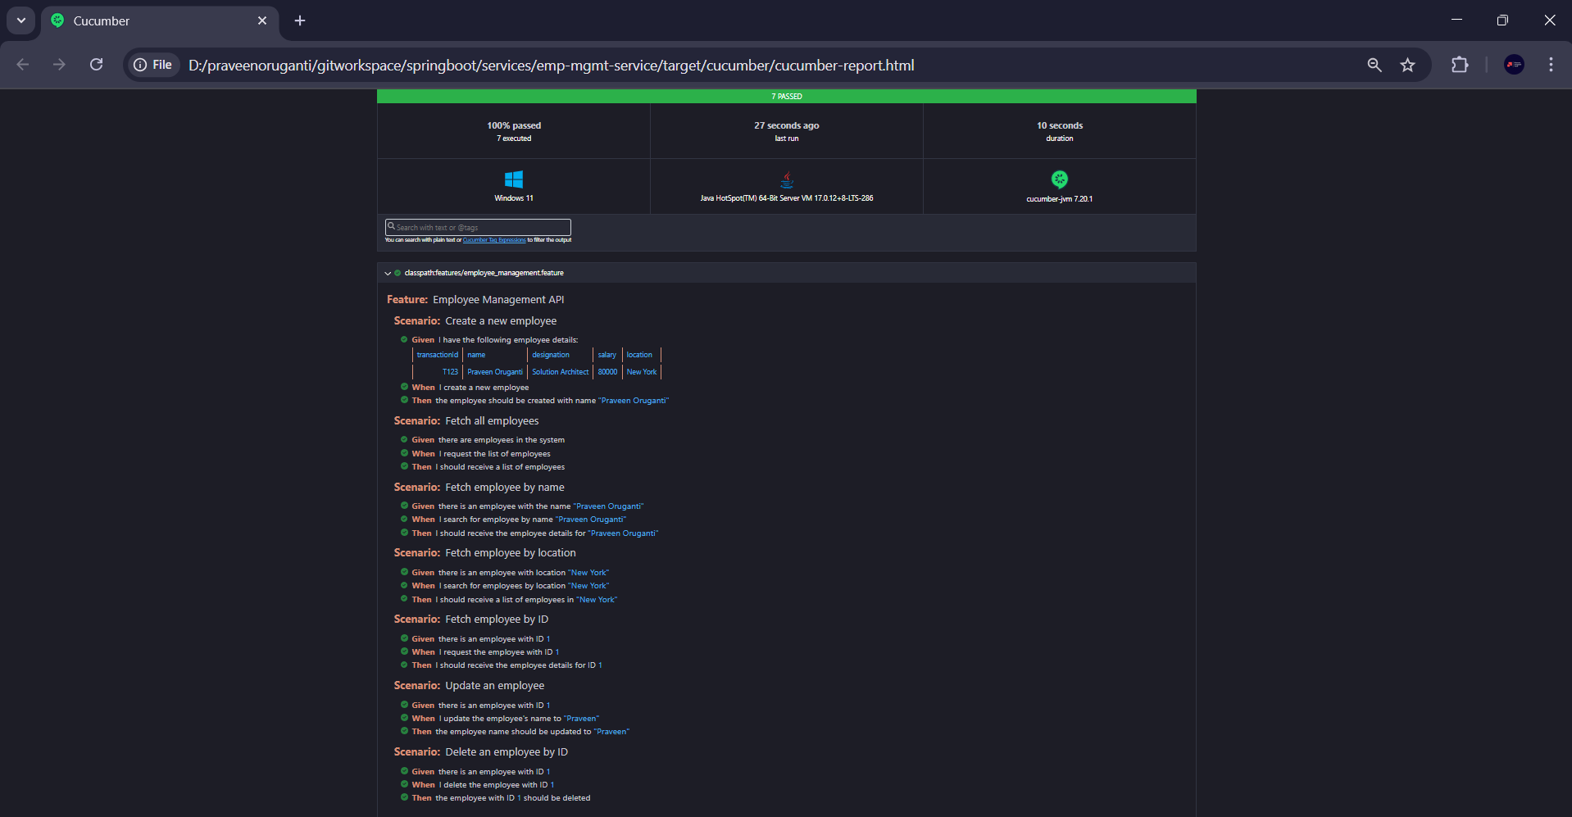The height and width of the screenshot is (817, 1572).
Task: Click the green status icon beside feature path
Action: [398, 273]
